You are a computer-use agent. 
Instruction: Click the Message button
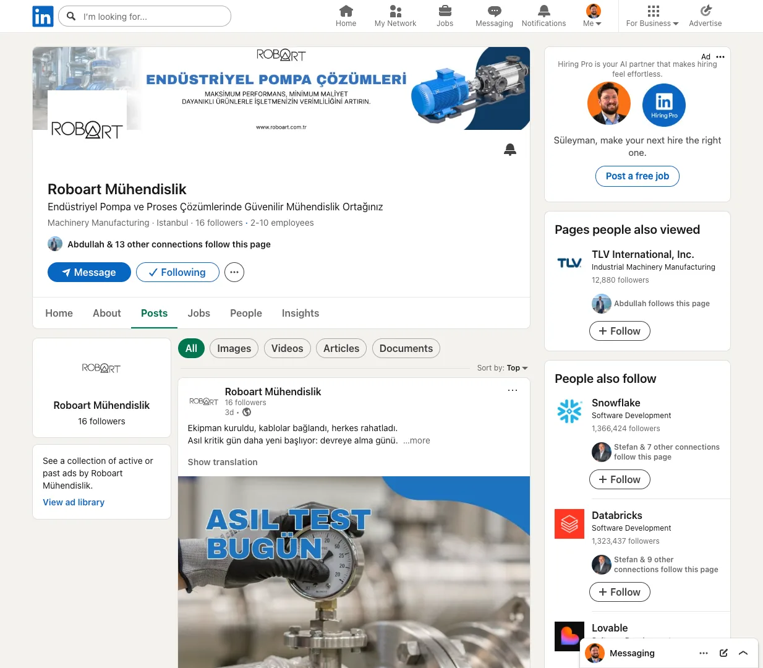tap(89, 272)
